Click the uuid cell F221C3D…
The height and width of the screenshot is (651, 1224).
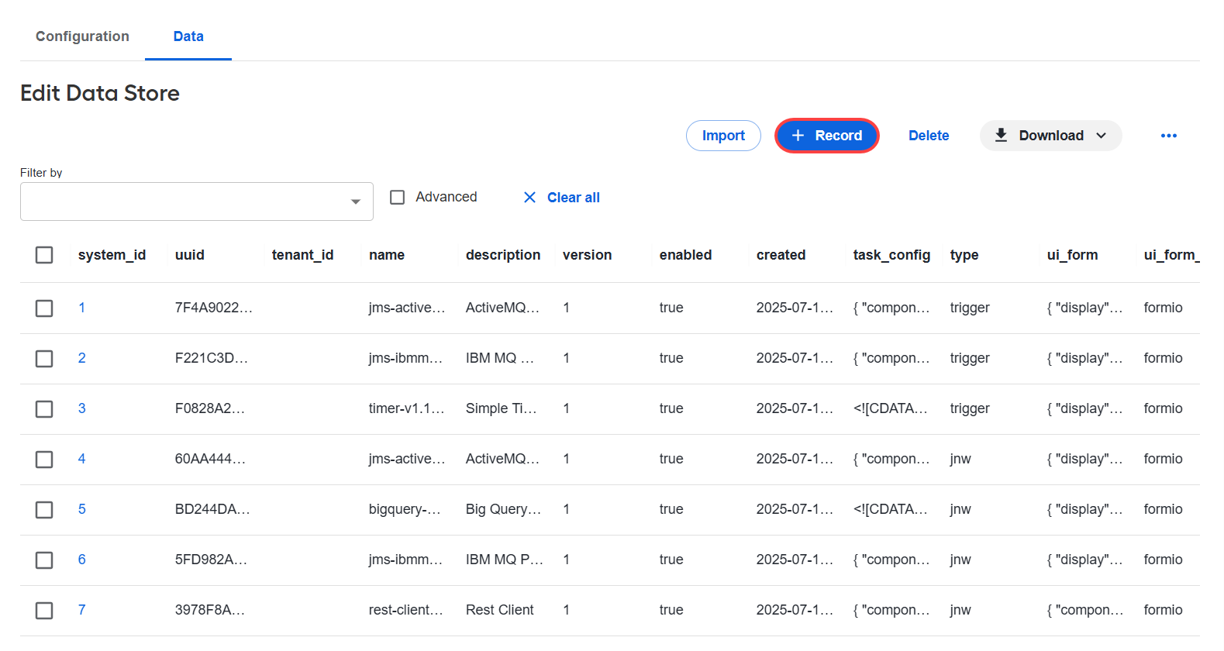click(x=212, y=358)
